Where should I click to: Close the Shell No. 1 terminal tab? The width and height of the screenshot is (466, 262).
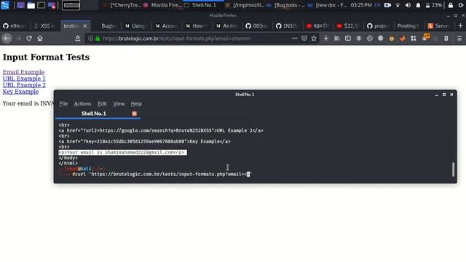click(134, 114)
